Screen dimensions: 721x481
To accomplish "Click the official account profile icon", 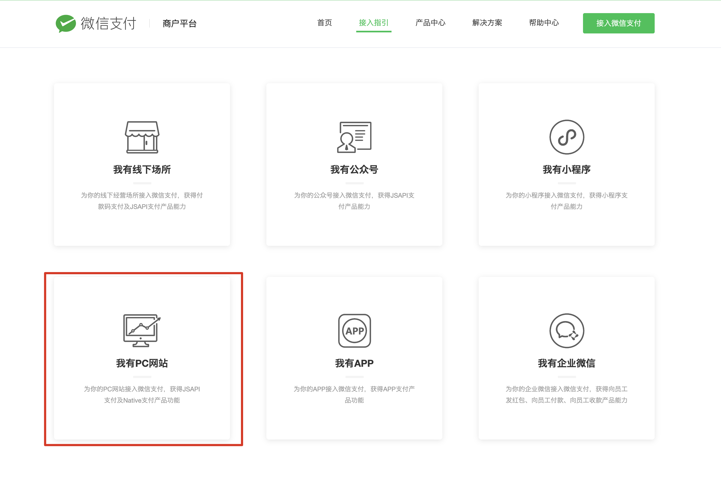I will pyautogui.click(x=354, y=137).
